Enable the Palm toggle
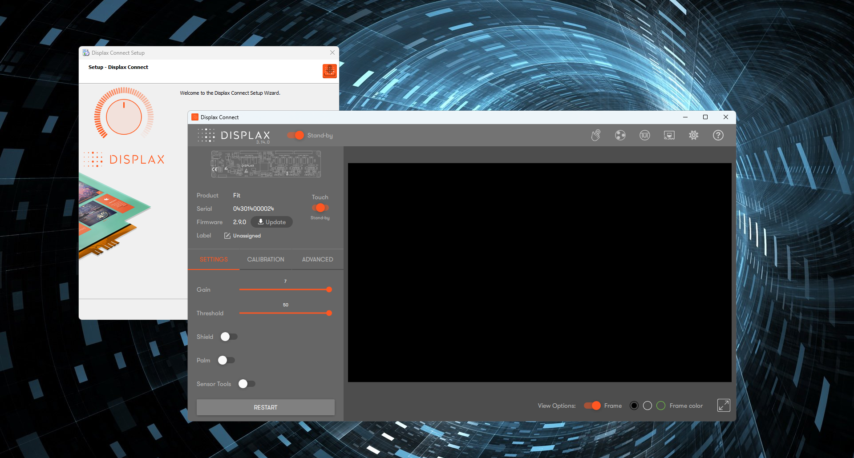 point(226,360)
